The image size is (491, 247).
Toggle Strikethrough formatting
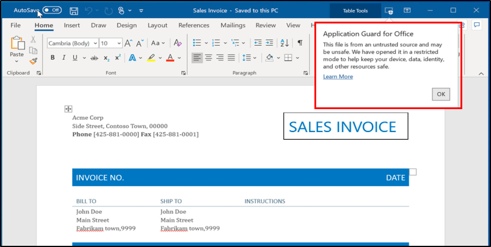[94, 58]
